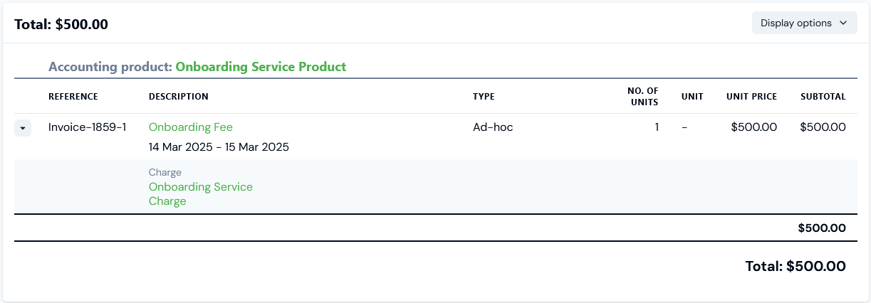Click the Unit column header

click(x=692, y=97)
